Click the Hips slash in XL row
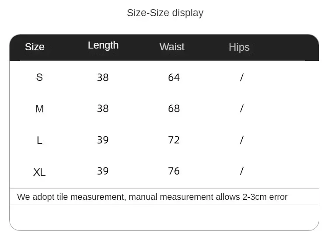Viewport: 328px width, 244px height. [242, 171]
